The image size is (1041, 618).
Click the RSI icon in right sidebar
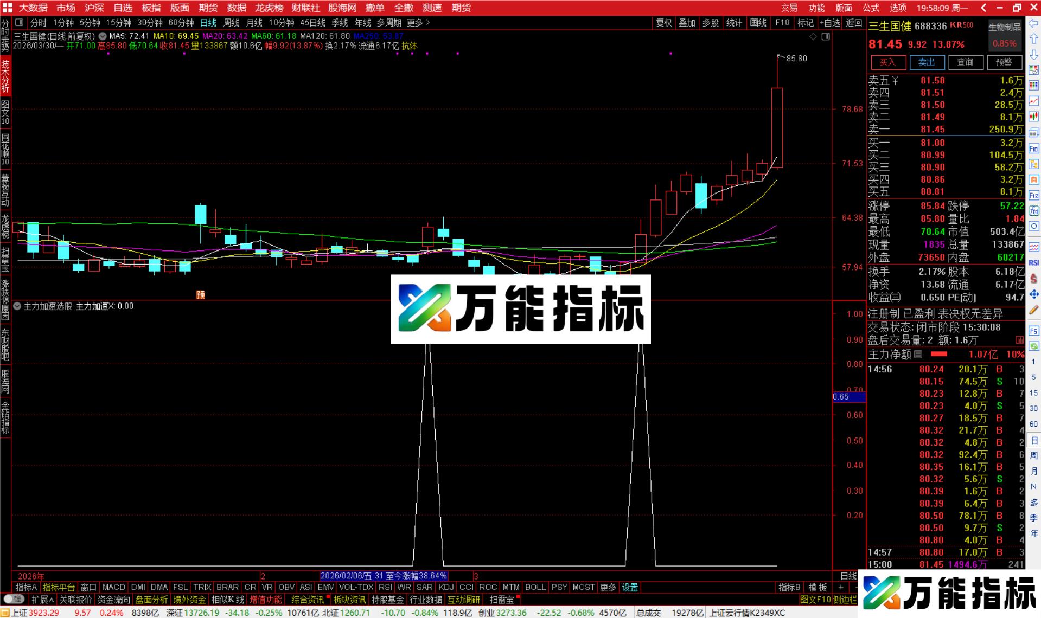1033,263
